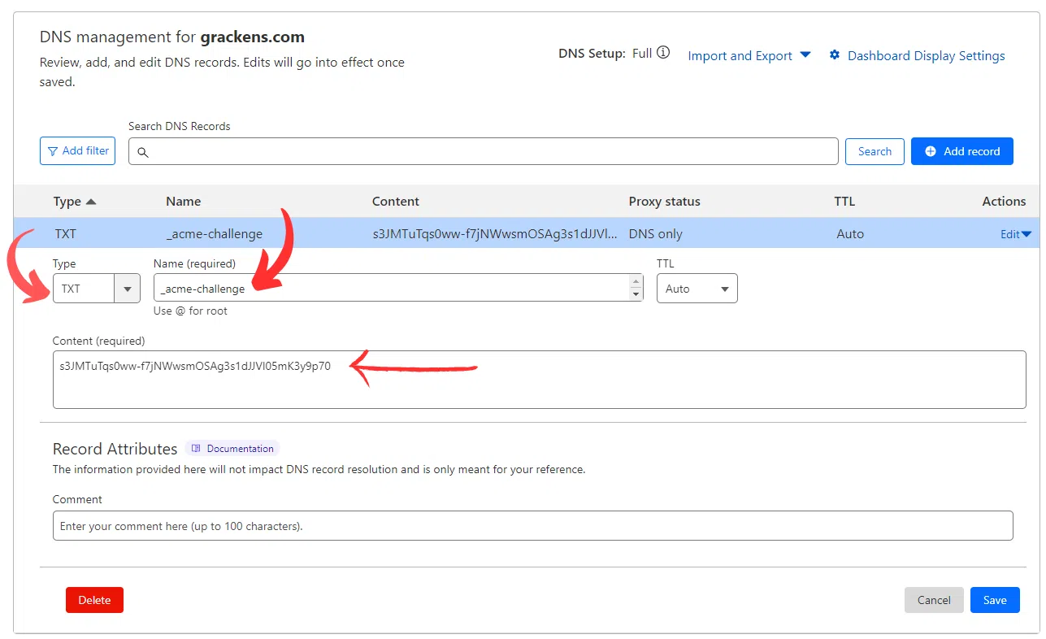1046x639 pixels.
Task: Click the DNS Setup info icon
Action: click(x=663, y=53)
